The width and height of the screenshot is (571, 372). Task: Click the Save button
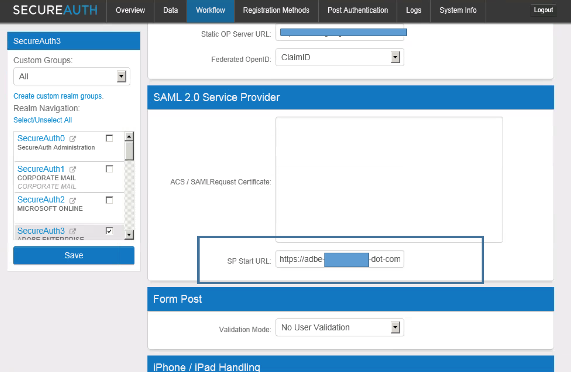74,255
